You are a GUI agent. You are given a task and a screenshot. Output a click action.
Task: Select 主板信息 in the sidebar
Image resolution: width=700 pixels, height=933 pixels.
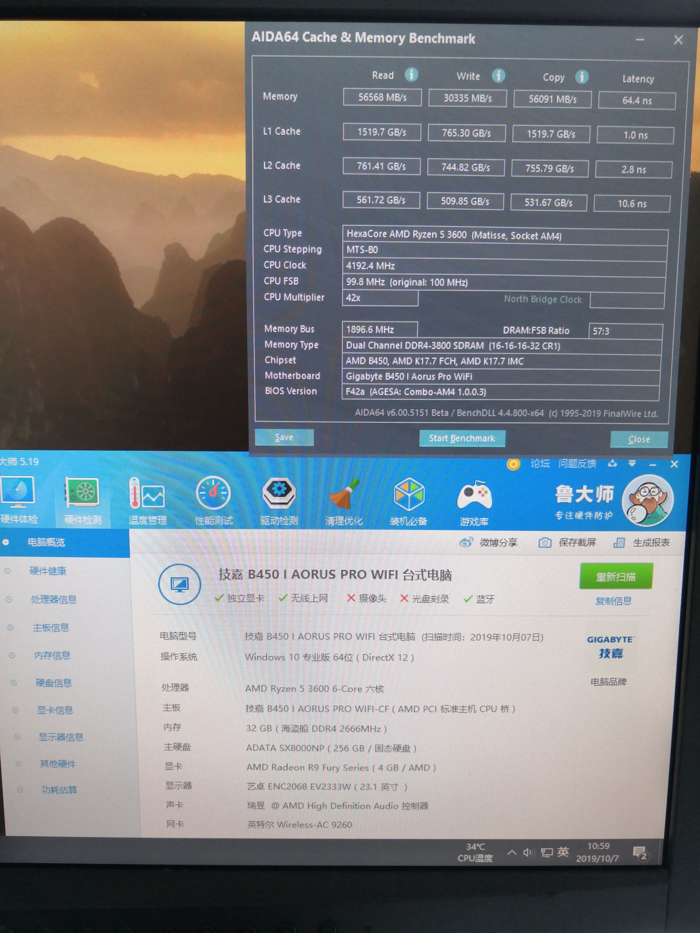tap(51, 628)
